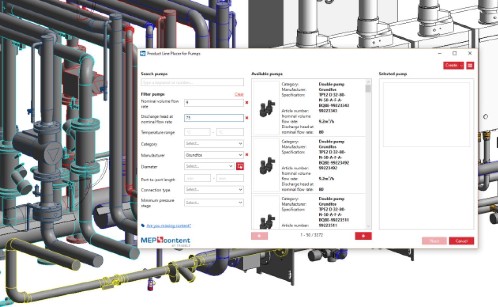The height and width of the screenshot is (307, 498).
Task: Open the Connection type dropdown
Action: 214,190
